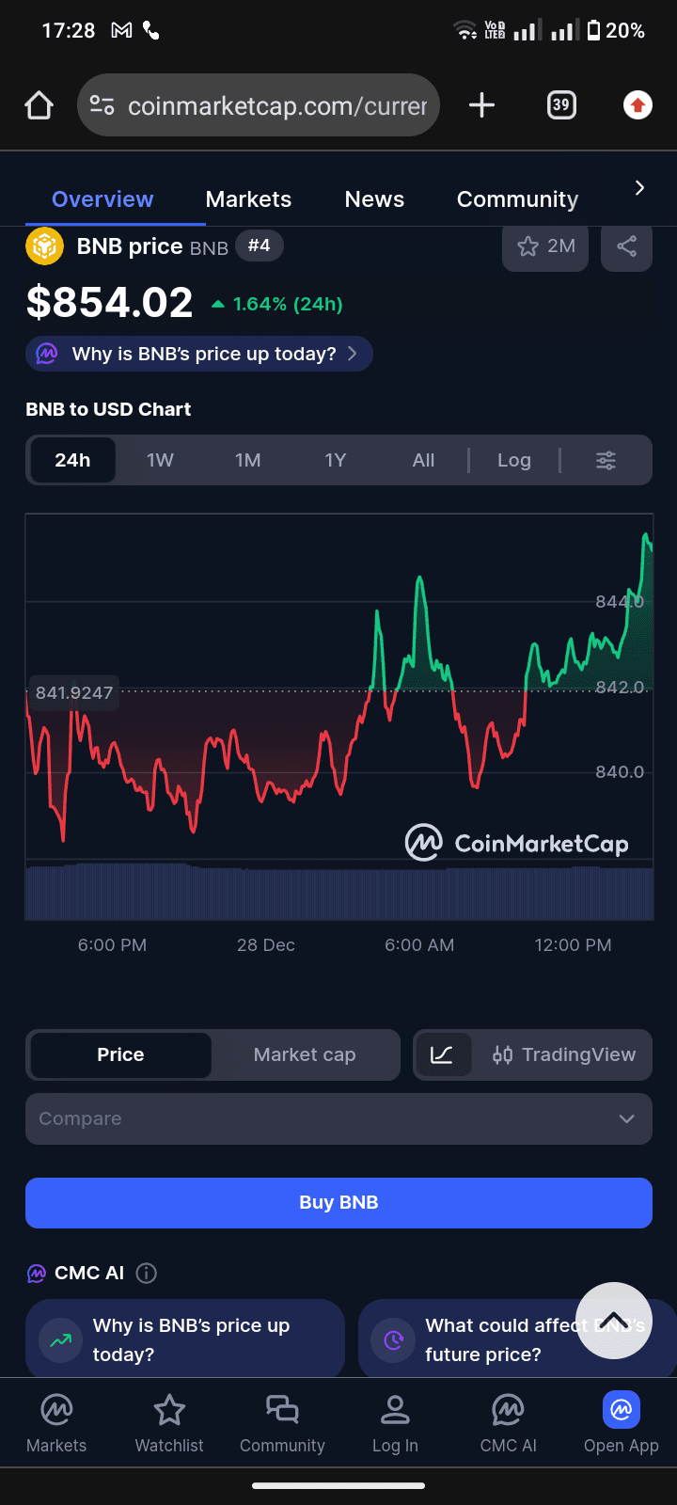Tap the share icon for BNB

(626, 246)
